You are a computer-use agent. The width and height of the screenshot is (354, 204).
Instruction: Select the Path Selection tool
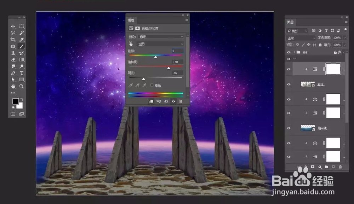[13, 80]
